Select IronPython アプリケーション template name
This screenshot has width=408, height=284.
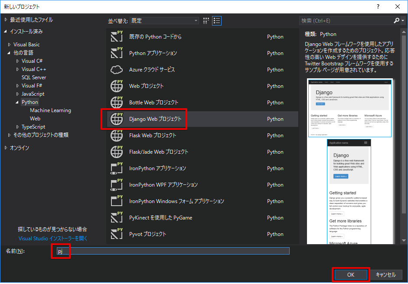point(157,168)
